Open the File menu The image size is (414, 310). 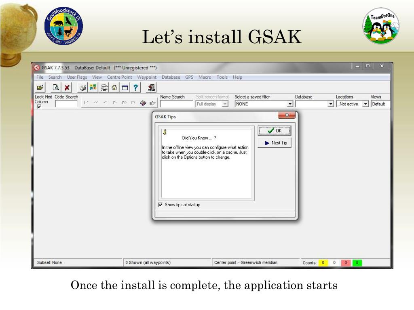pyautogui.click(x=40, y=77)
